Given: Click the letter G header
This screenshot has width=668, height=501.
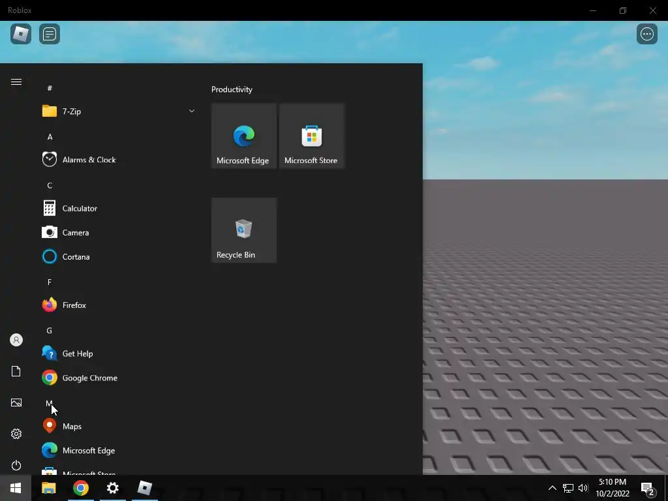Looking at the screenshot, I should [x=50, y=331].
